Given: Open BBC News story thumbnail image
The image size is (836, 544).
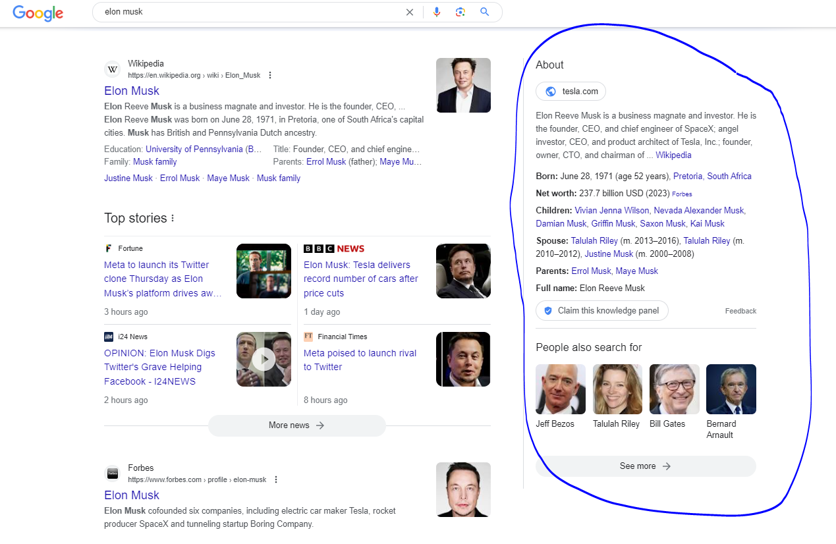Looking at the screenshot, I should [x=463, y=271].
